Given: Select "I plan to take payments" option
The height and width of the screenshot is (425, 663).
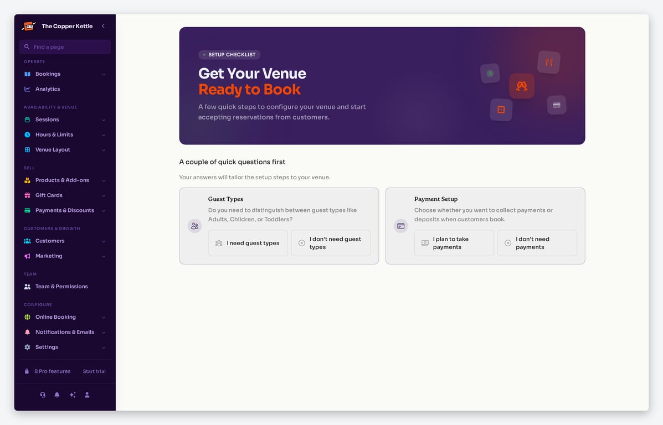Looking at the screenshot, I should click(x=454, y=243).
